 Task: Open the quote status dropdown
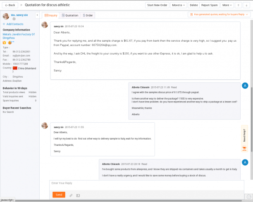coord(219,14)
